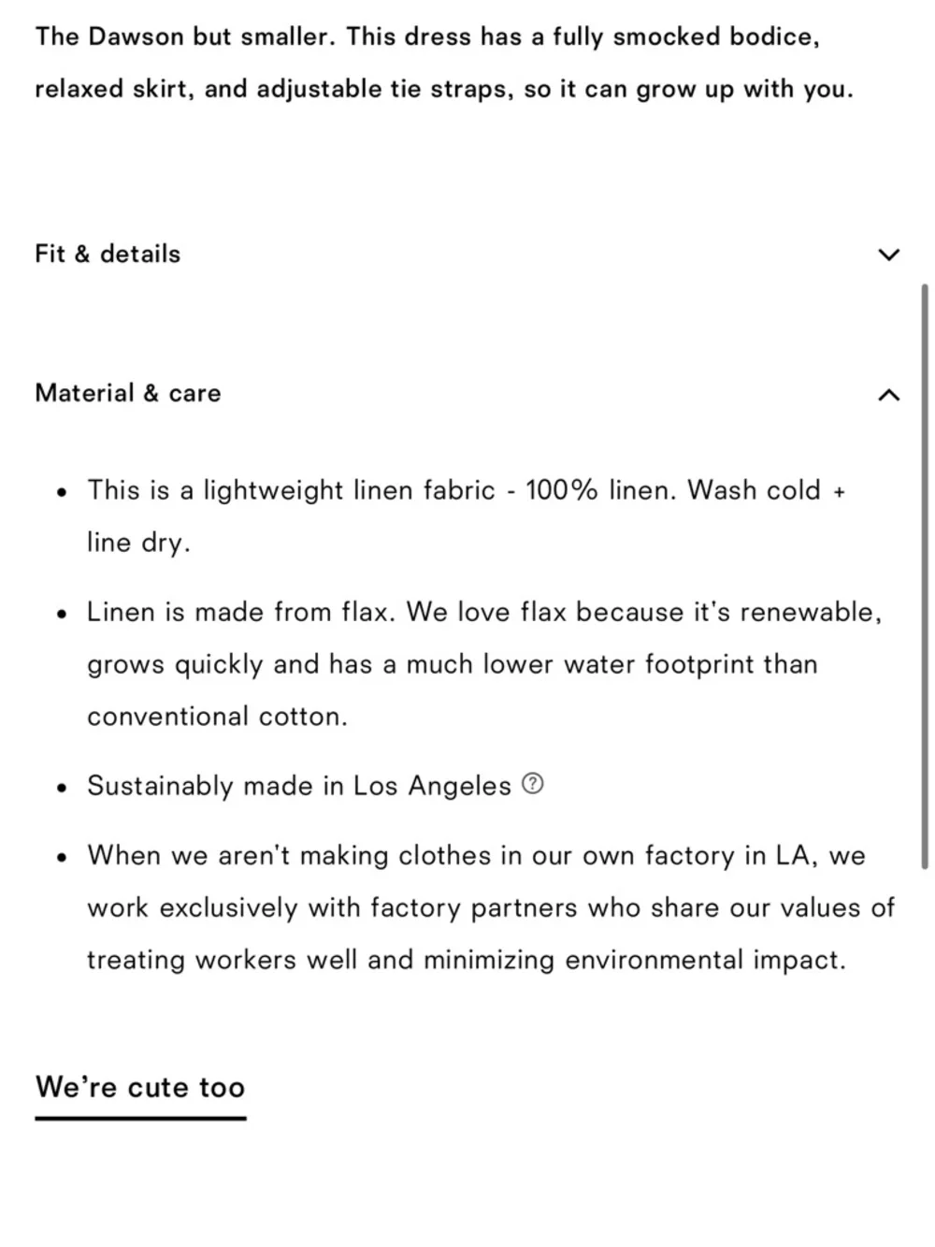Collapse Material & care using its chevron
935x1247 pixels.
click(889, 395)
